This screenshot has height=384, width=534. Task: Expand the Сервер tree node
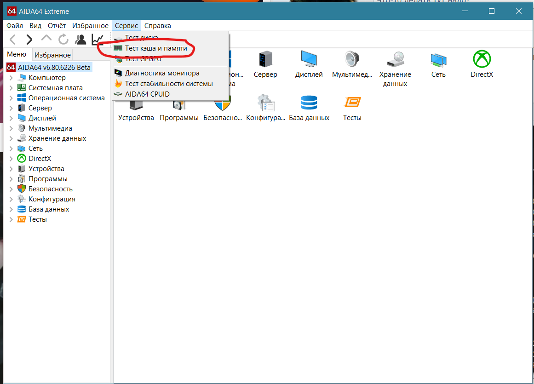pyautogui.click(x=11, y=108)
